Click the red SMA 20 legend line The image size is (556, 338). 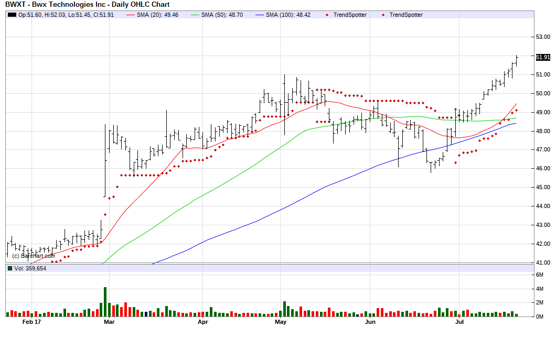pos(131,15)
